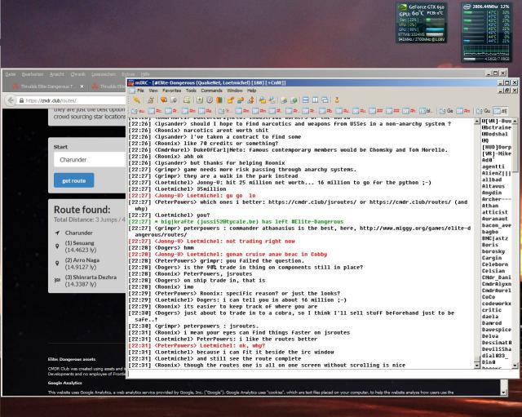Click chat scrollbar up arrow in mIRC
The width and height of the screenshot is (522, 417).
coord(476,122)
